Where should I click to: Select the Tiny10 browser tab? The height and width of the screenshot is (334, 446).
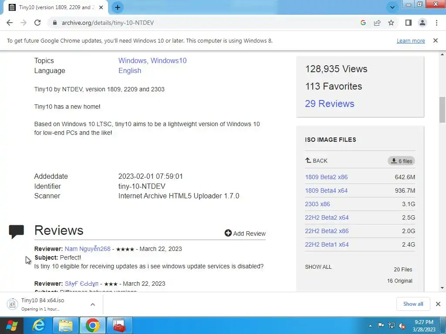tap(56, 7)
